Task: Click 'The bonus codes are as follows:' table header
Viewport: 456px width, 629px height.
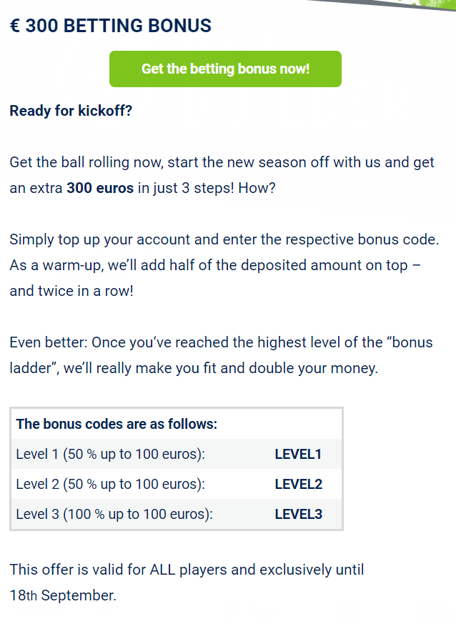Action: coord(117,424)
